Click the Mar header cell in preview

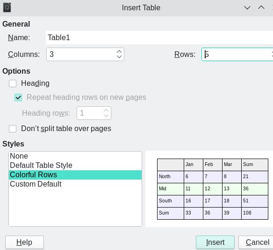(x=232, y=165)
